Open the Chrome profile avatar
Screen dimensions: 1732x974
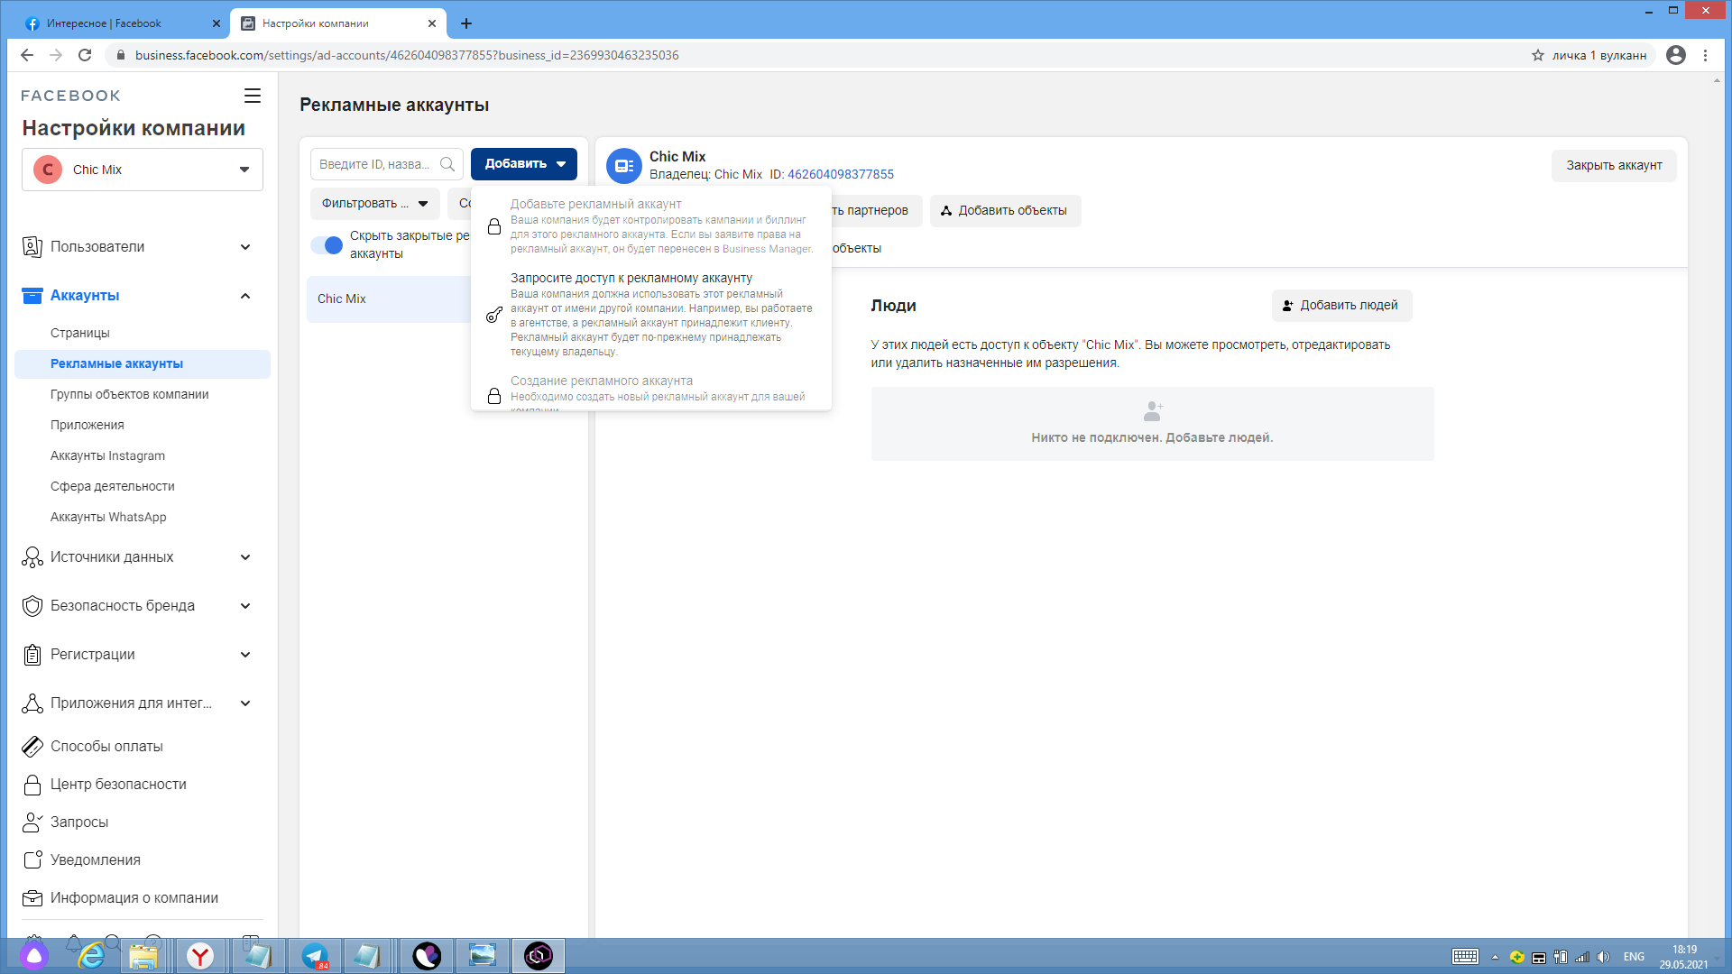(x=1676, y=55)
